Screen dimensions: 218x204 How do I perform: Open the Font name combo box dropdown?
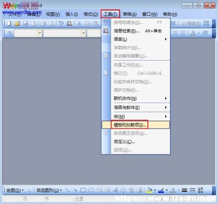(83, 33)
